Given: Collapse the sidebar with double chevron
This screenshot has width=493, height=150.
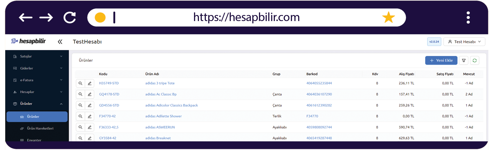Looking at the screenshot, I should (60, 42).
